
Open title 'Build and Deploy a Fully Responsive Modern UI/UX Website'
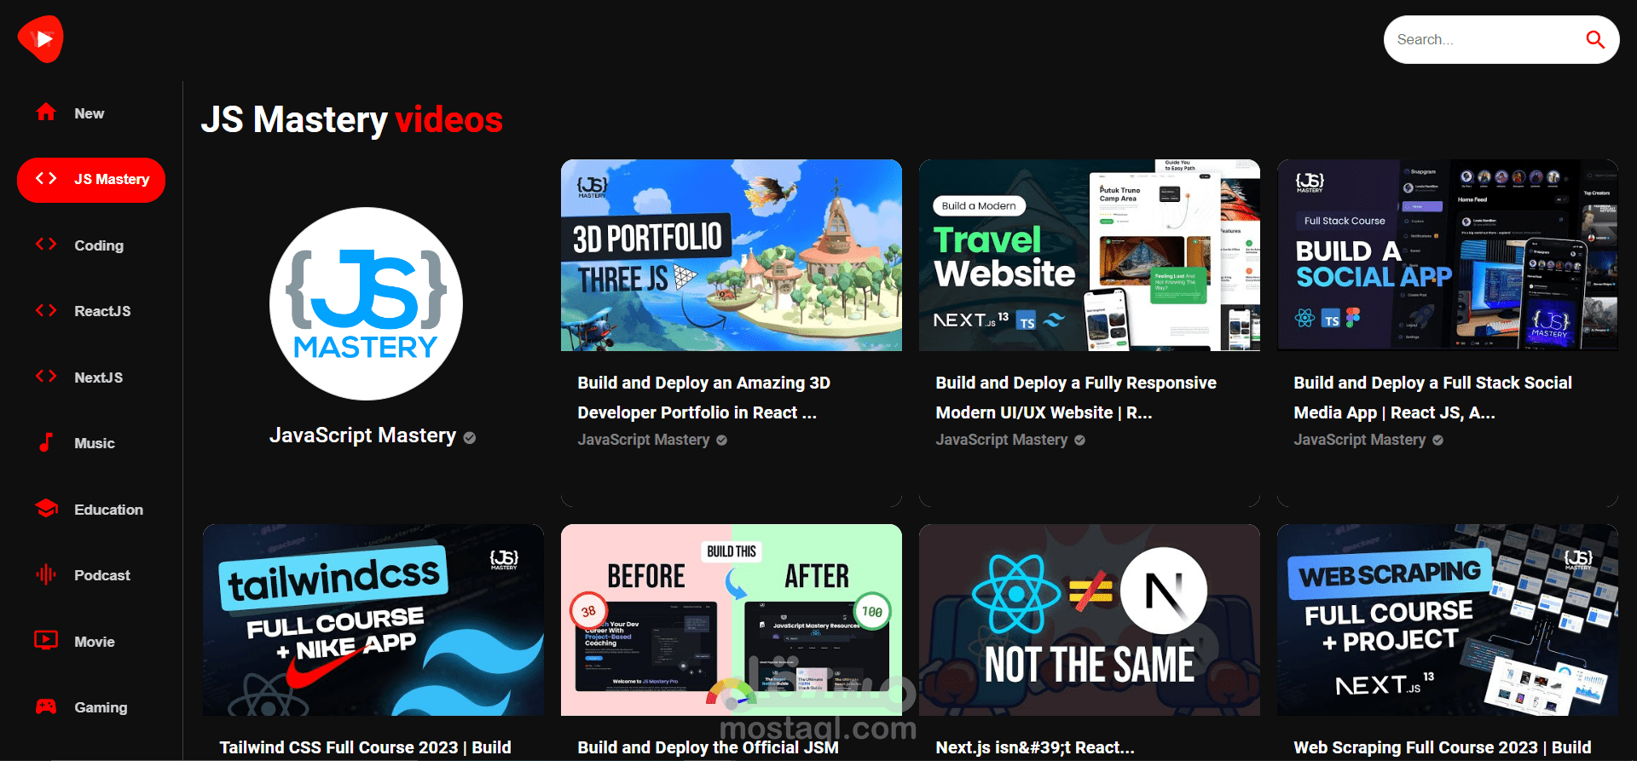coord(1076,398)
